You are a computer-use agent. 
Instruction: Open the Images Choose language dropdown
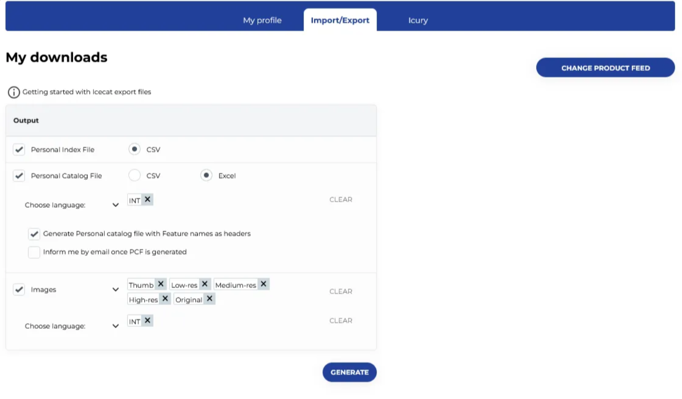[115, 326]
